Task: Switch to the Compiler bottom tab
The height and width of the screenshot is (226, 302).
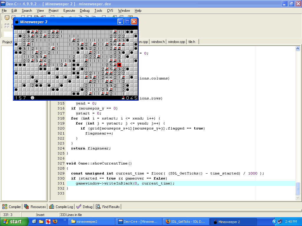Action: (x=12, y=207)
